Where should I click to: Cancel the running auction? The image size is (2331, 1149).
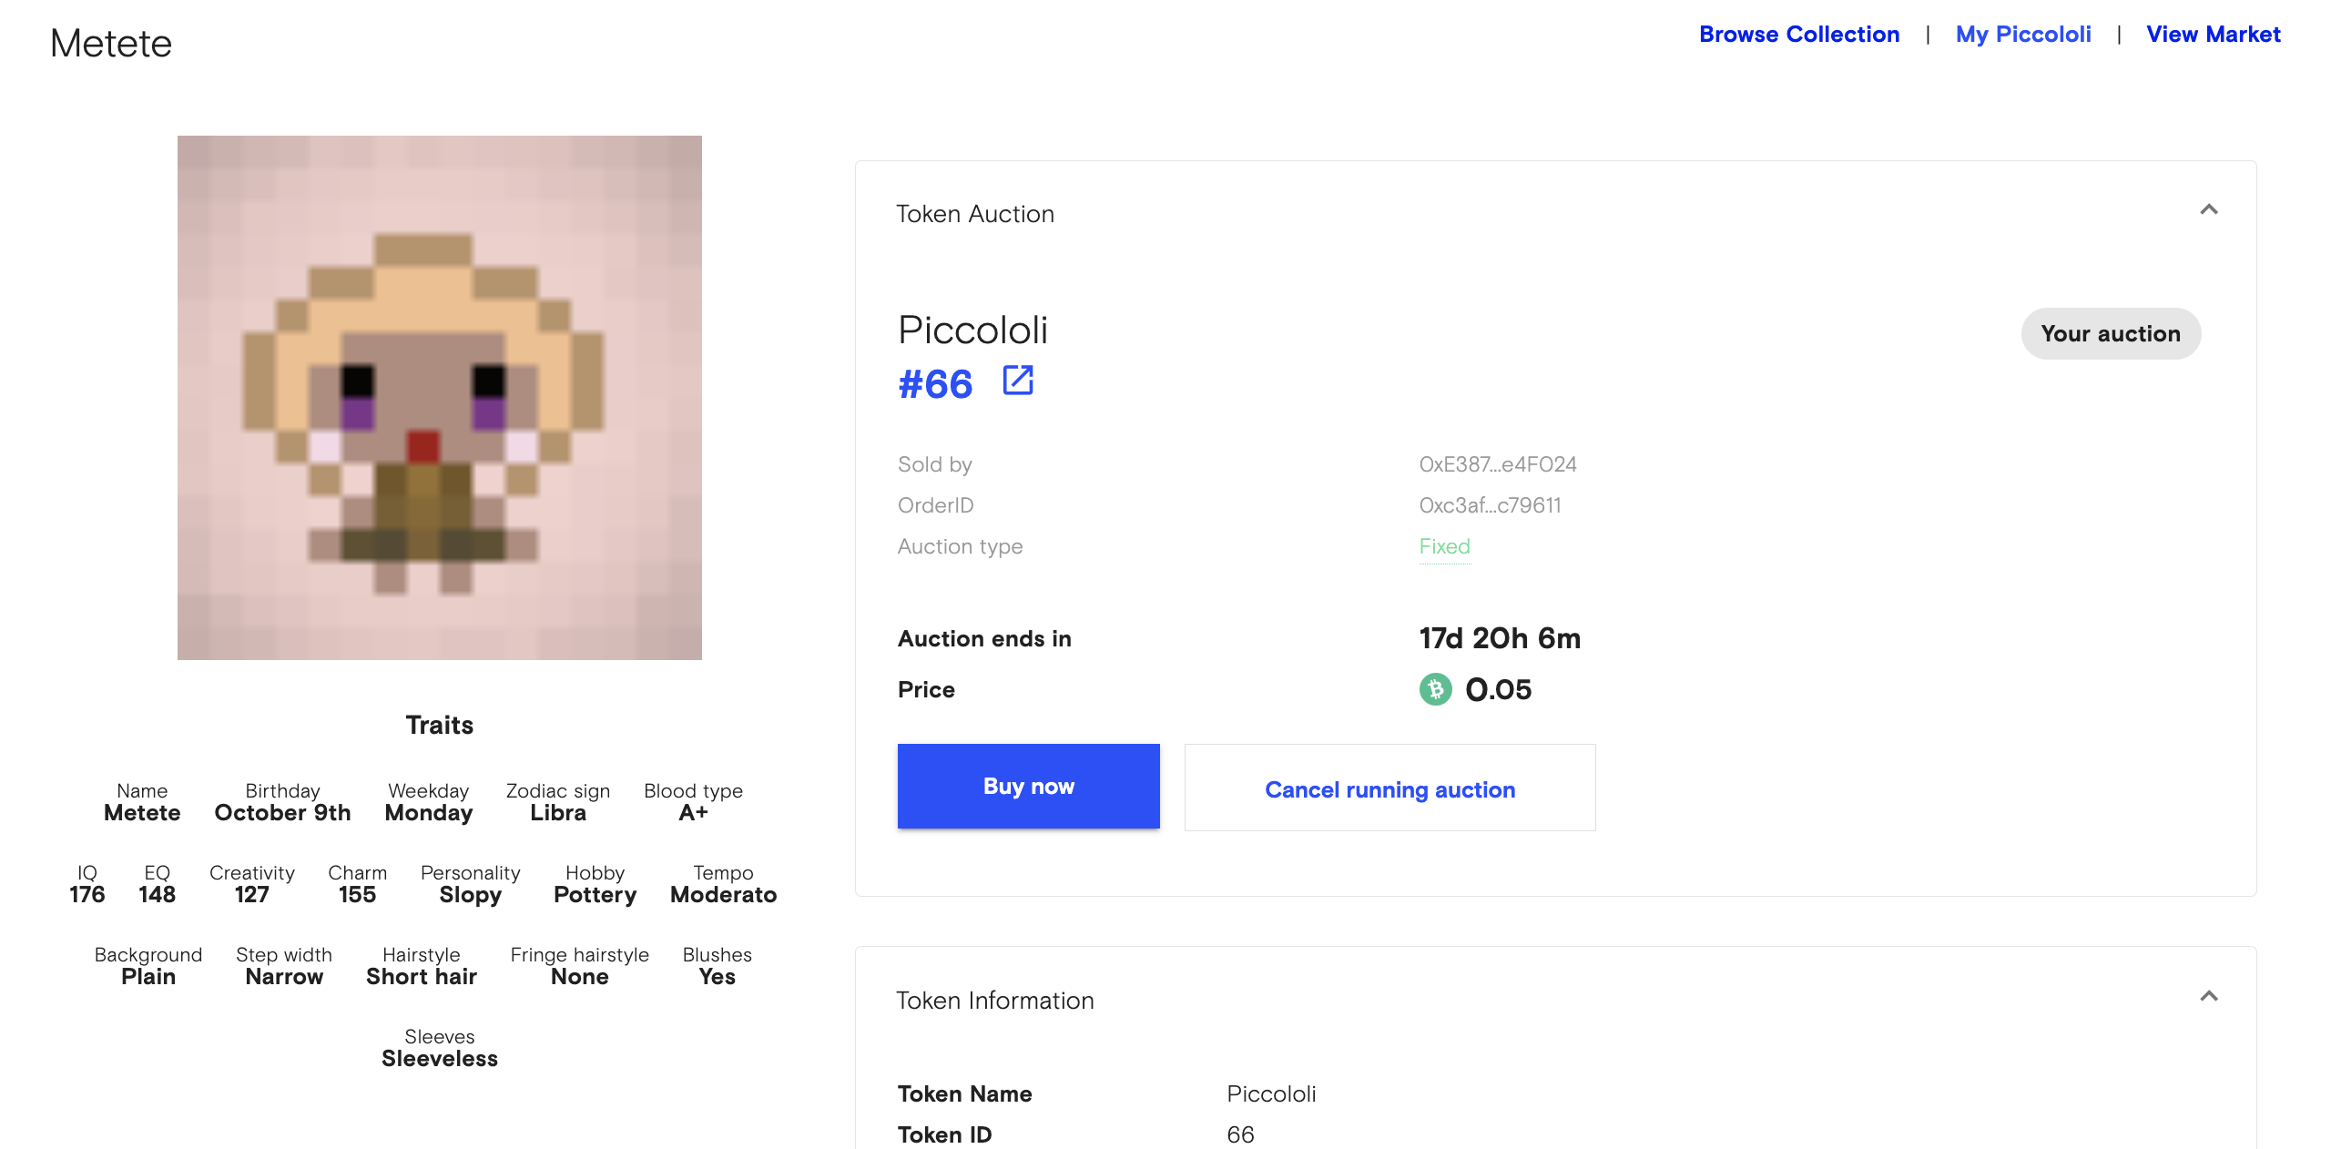pos(1389,788)
